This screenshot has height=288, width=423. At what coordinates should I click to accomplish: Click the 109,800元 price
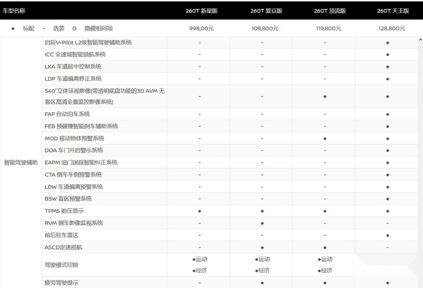click(x=265, y=29)
